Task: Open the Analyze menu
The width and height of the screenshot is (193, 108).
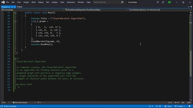Action: pyautogui.click(x=55, y=2)
